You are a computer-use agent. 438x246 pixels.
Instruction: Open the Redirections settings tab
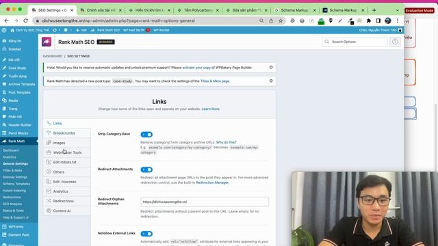point(67,201)
